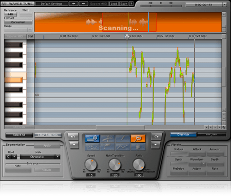Select the Hand navigation tool

click(138, 147)
